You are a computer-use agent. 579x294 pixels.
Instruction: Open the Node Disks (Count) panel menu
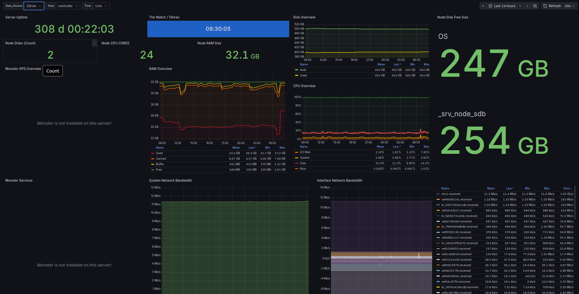[x=94, y=43]
